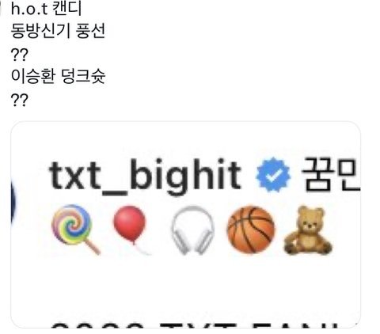Open the embedded screenshot image
Screen dimensions: 380x334
point(185,225)
